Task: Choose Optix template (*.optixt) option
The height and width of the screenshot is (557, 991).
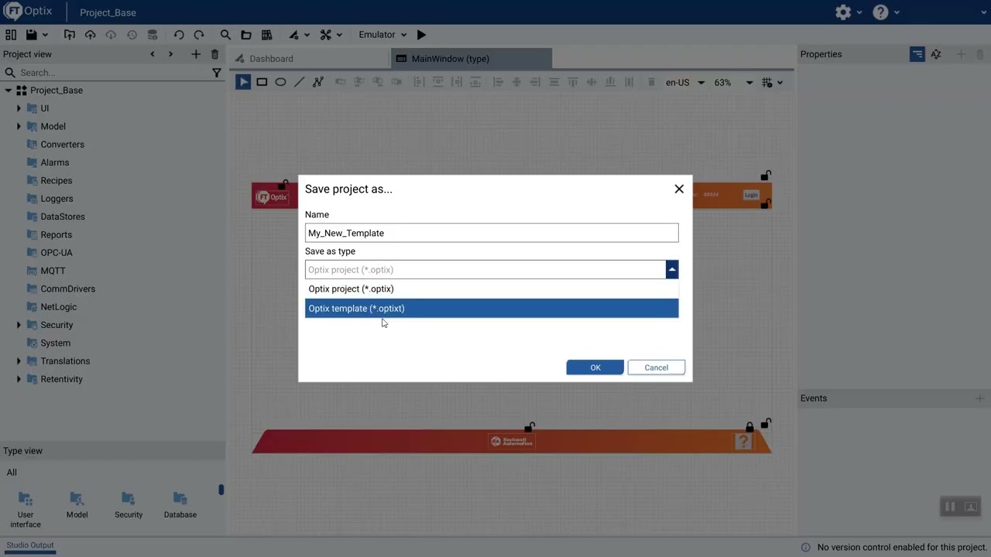Action: pos(492,308)
